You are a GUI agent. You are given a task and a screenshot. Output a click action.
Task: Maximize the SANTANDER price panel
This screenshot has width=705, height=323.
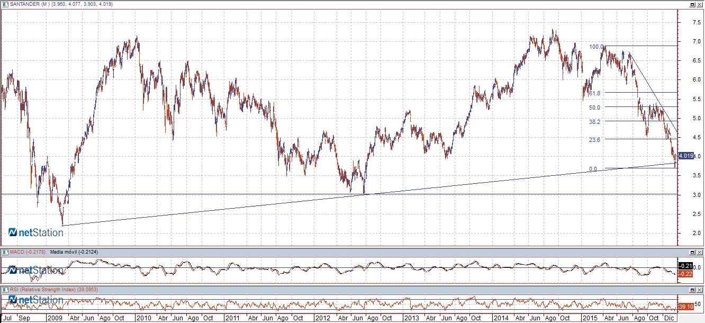(692, 4)
